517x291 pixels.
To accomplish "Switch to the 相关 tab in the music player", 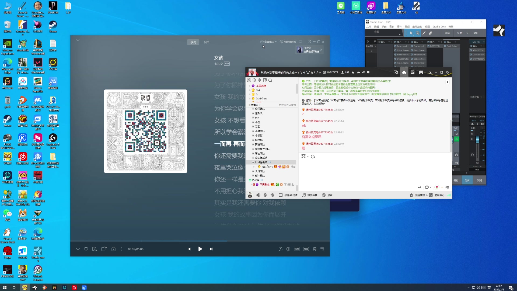I will point(207,42).
